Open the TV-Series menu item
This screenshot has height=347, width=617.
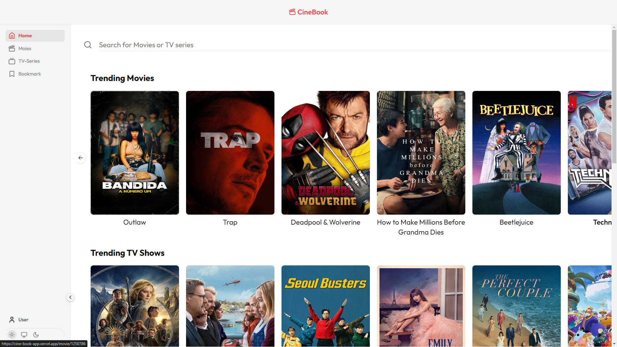tap(29, 61)
